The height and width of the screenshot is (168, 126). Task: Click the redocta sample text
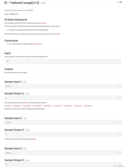[9, 153]
